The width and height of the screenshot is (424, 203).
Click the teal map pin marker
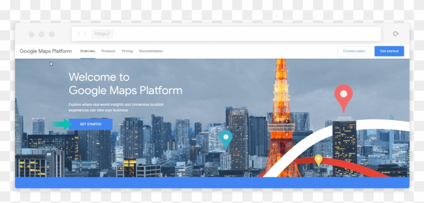(226, 140)
